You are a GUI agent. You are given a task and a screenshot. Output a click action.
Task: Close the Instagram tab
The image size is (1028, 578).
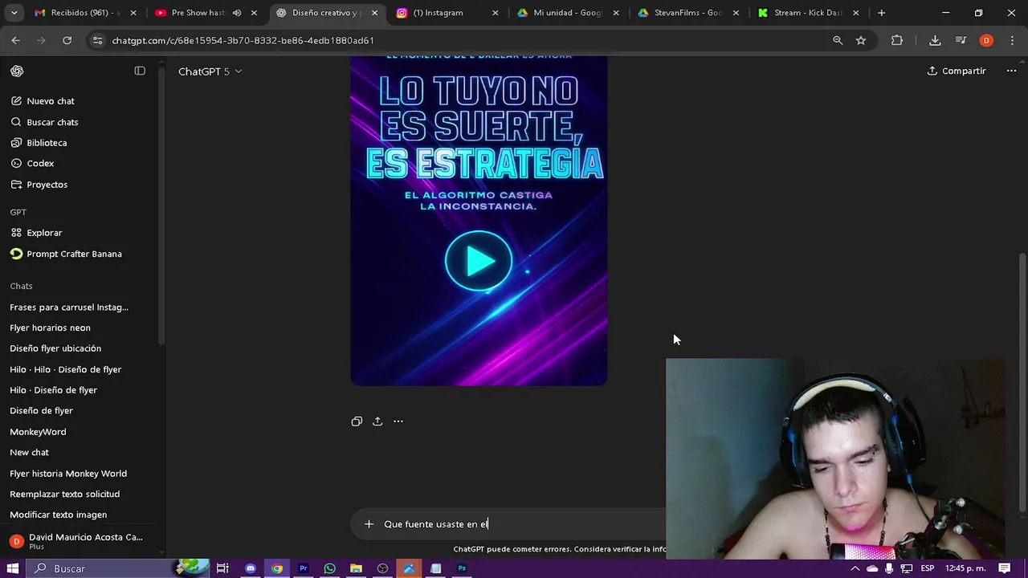pos(495,13)
